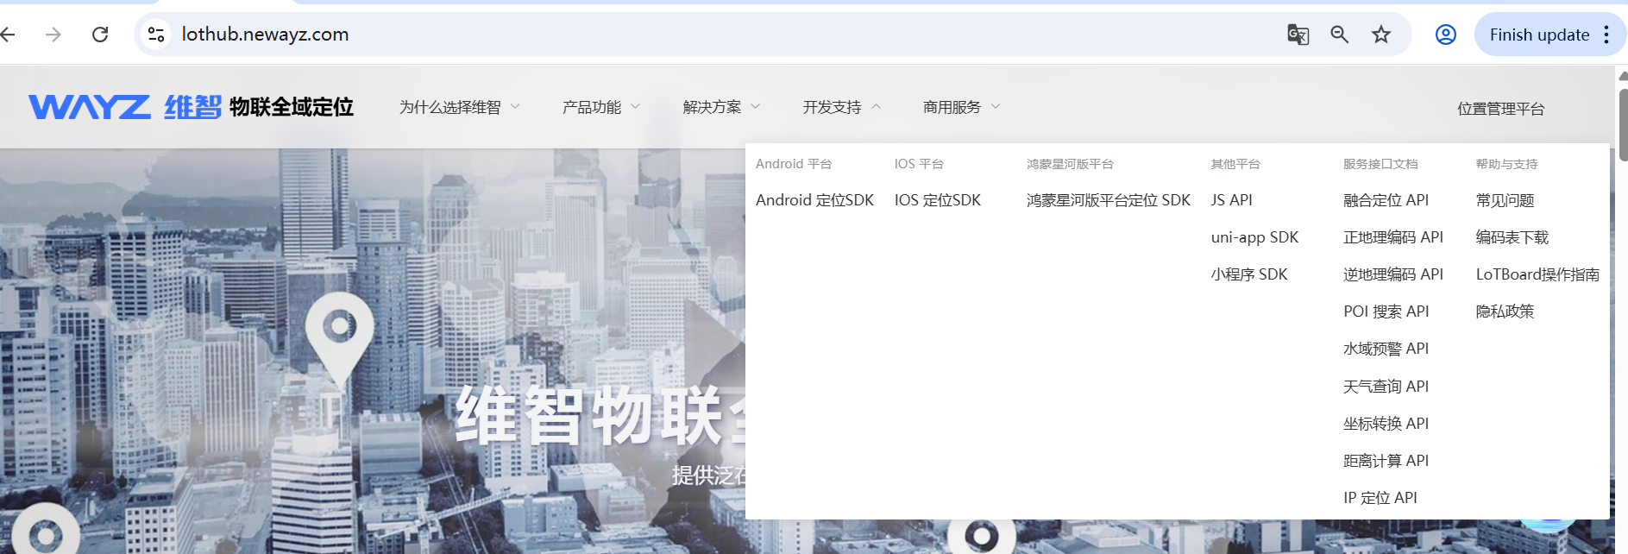The width and height of the screenshot is (1628, 554).
Task: Open LoTBoard操作指南 link
Action: pyautogui.click(x=1537, y=274)
